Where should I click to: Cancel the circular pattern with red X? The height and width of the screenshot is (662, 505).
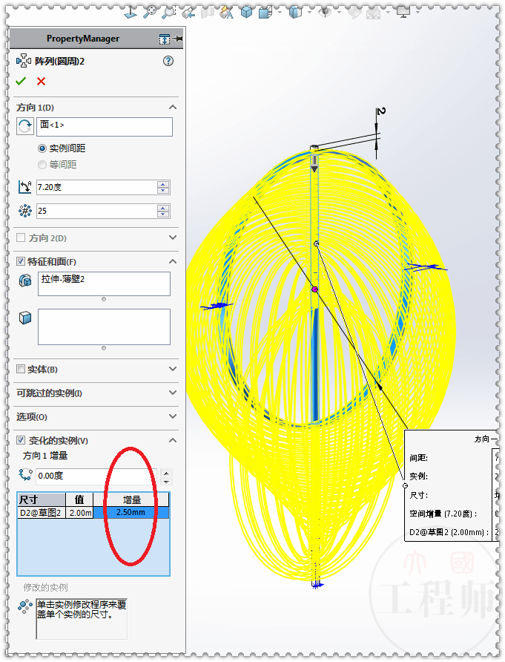point(41,81)
